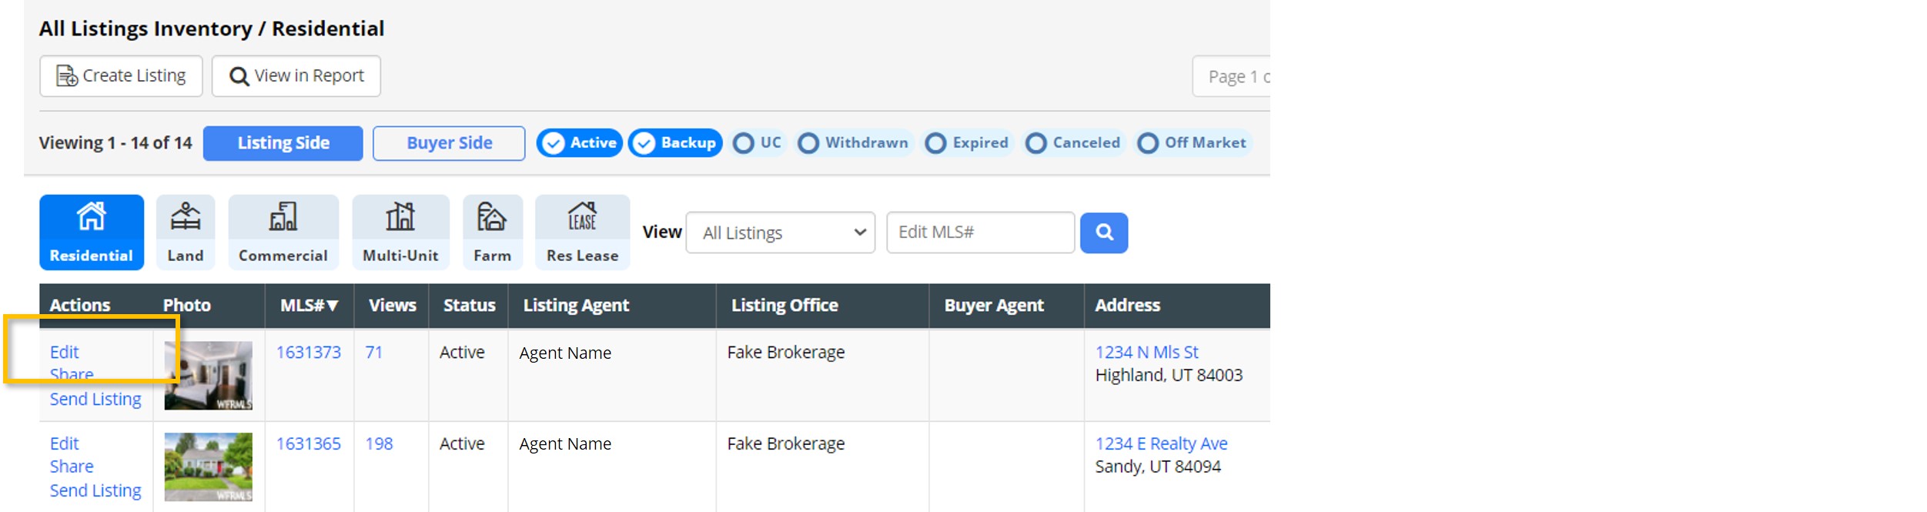Enable the Withdrawn status filter
This screenshot has height=512, width=1927.
(808, 143)
